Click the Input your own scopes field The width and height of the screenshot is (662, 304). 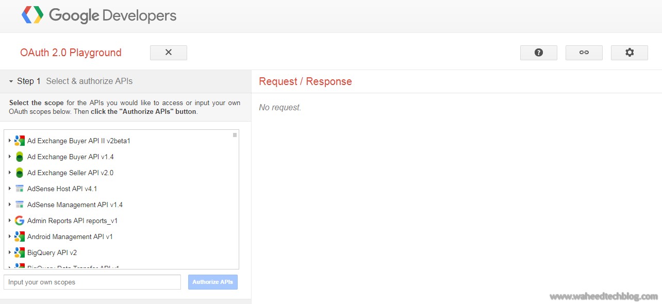click(x=92, y=282)
